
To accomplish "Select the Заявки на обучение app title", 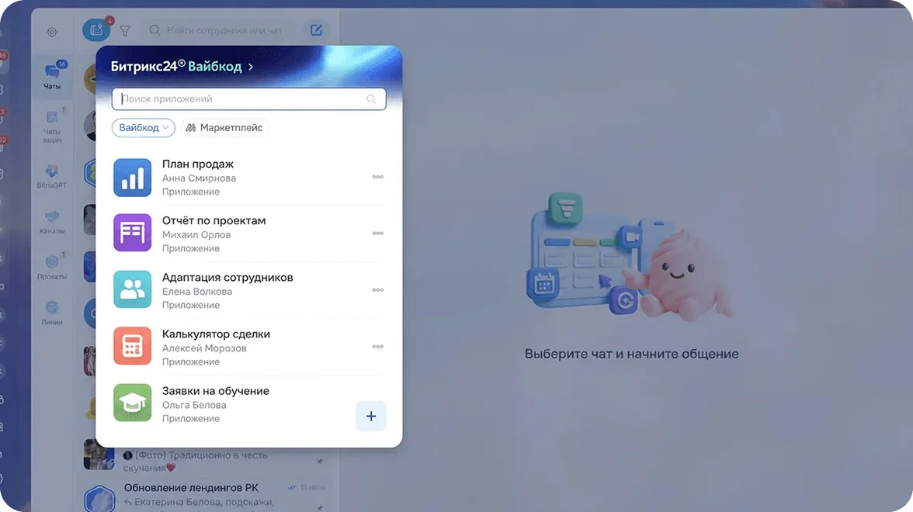I will click(x=216, y=391).
